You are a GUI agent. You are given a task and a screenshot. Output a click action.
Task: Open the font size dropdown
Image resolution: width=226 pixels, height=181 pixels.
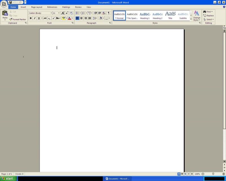tap(58, 13)
